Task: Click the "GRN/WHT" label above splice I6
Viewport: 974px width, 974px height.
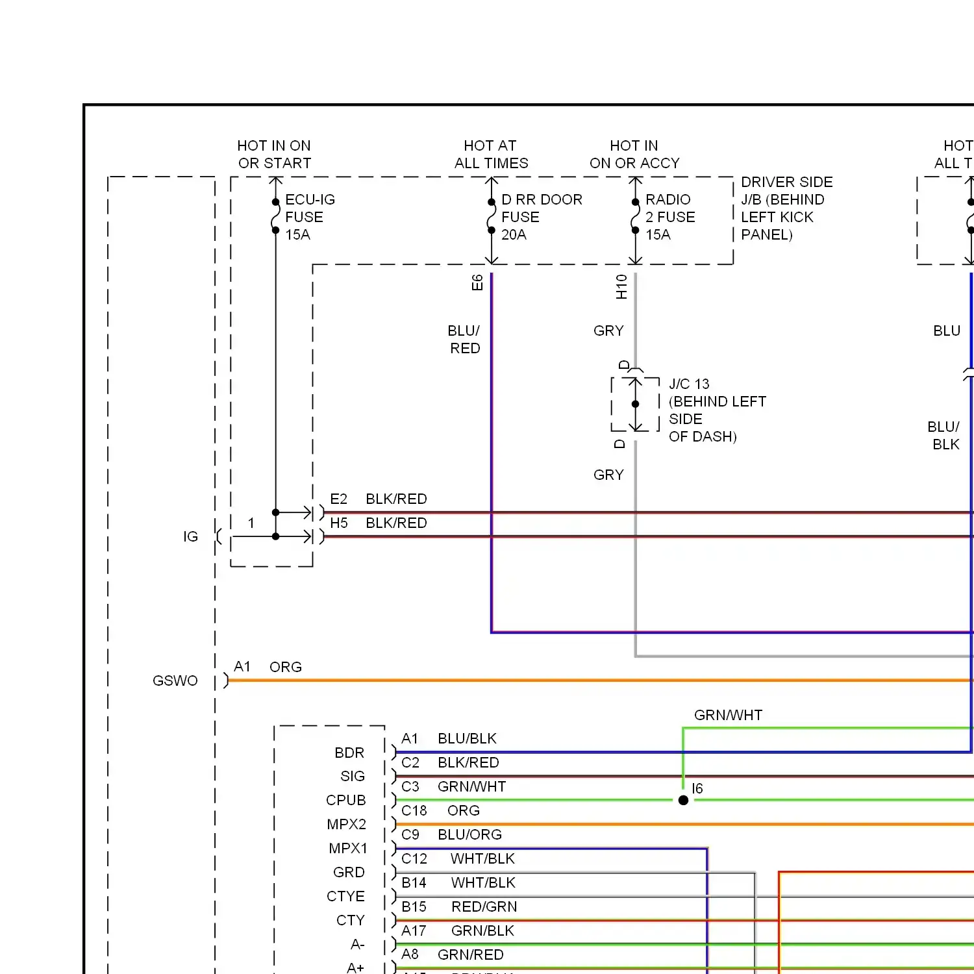Action: (x=728, y=716)
